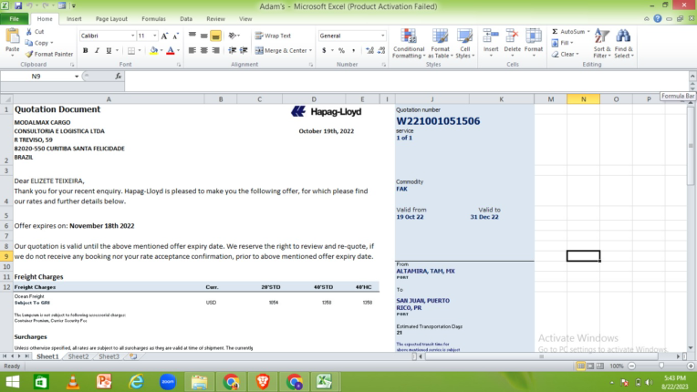Click the Save icon in Quick Access
Image resolution: width=697 pixels, height=392 pixels.
point(17,5)
